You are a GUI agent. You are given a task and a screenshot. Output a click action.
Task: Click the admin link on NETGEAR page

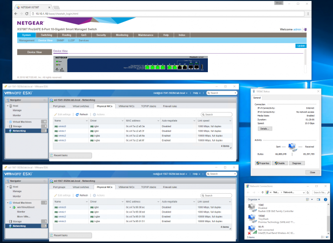297,29
